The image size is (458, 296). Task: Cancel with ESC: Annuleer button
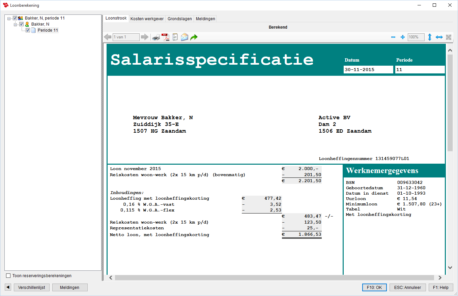tap(408, 287)
